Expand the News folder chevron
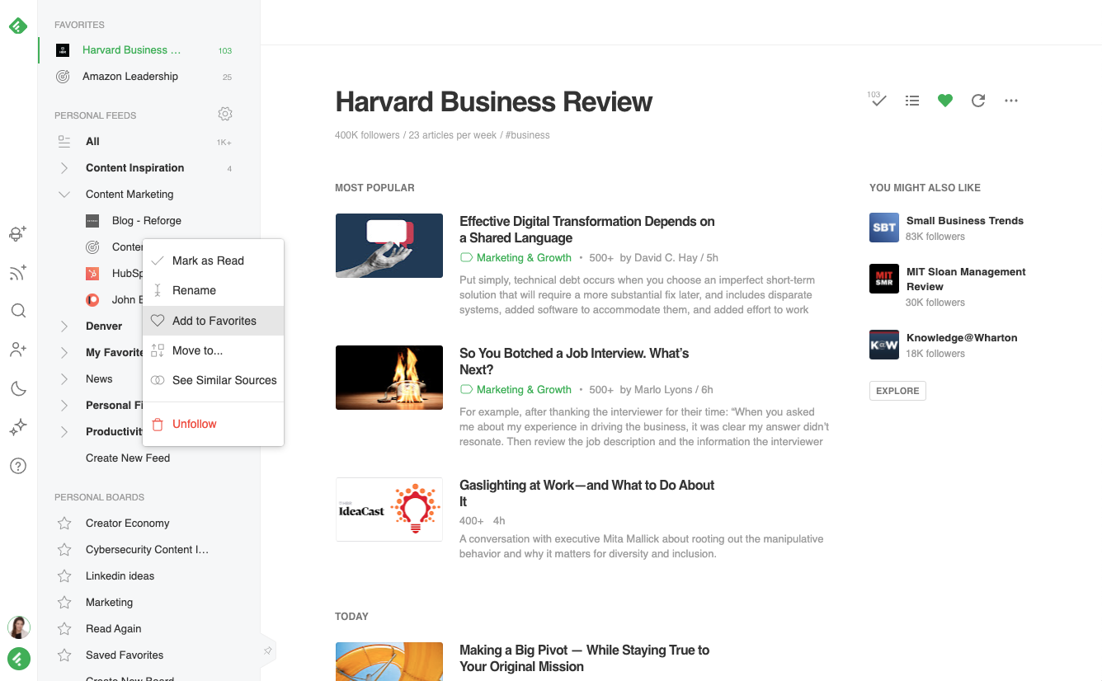Image resolution: width=1102 pixels, height=681 pixels. click(x=64, y=379)
